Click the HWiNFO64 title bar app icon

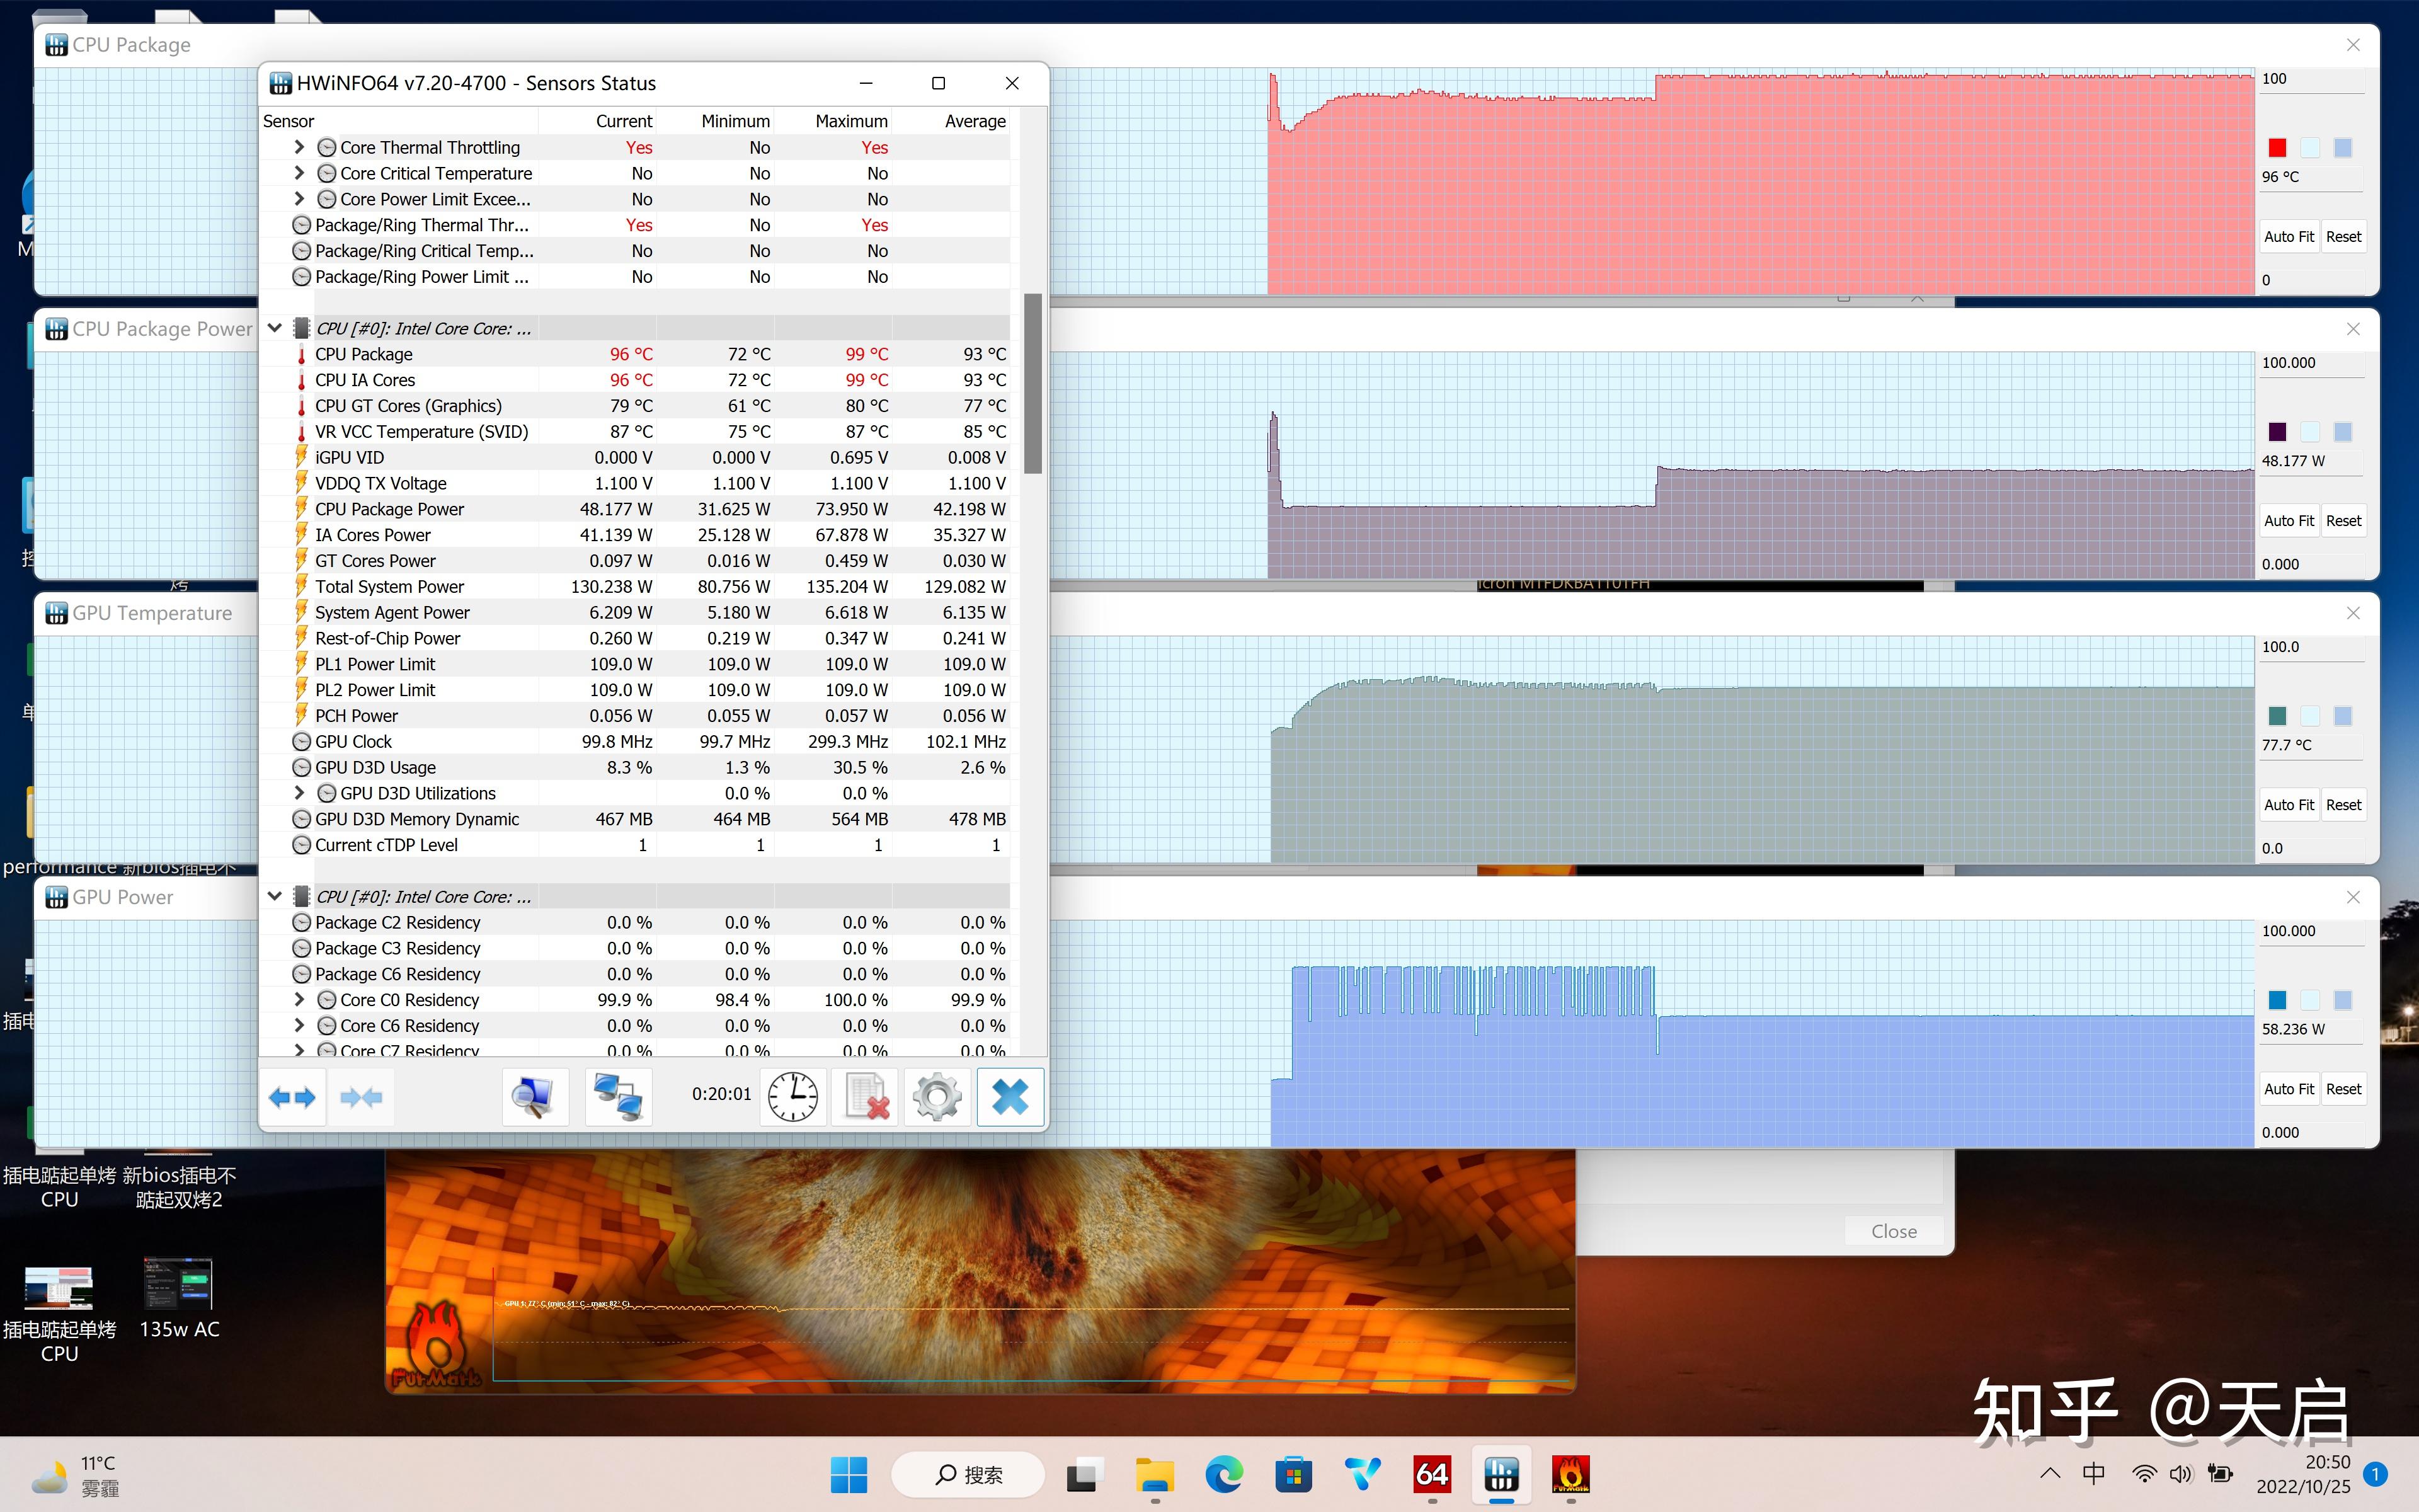click(281, 83)
